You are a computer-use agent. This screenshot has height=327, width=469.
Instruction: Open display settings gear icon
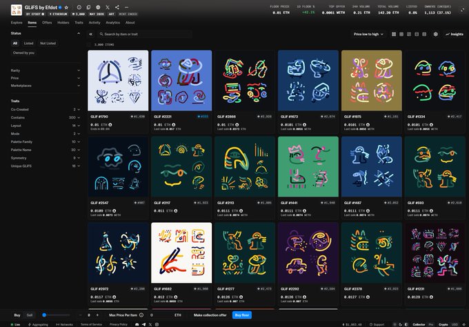tap(435, 34)
